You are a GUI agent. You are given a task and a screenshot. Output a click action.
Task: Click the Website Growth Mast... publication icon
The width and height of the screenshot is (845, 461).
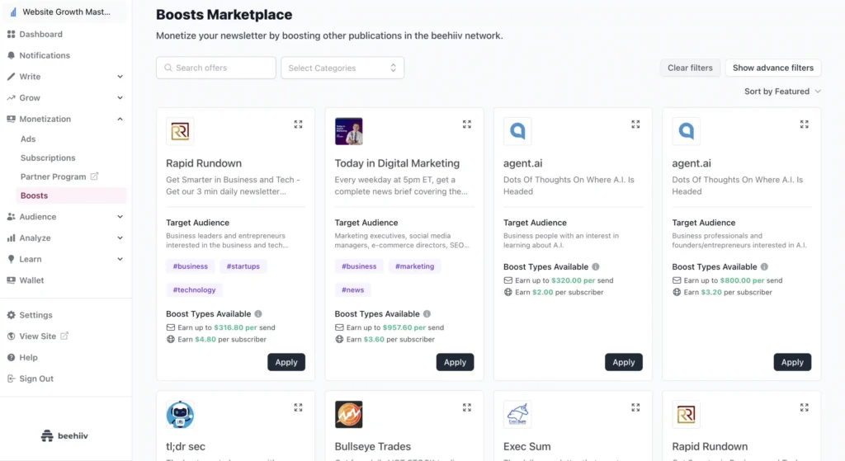[13, 12]
